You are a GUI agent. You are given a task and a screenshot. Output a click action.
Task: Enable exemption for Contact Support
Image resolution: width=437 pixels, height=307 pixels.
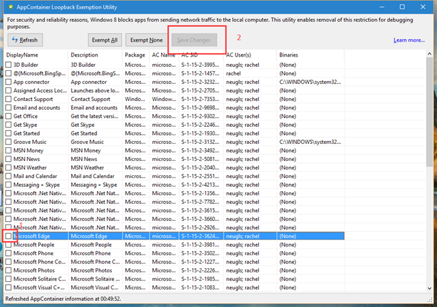8,99
